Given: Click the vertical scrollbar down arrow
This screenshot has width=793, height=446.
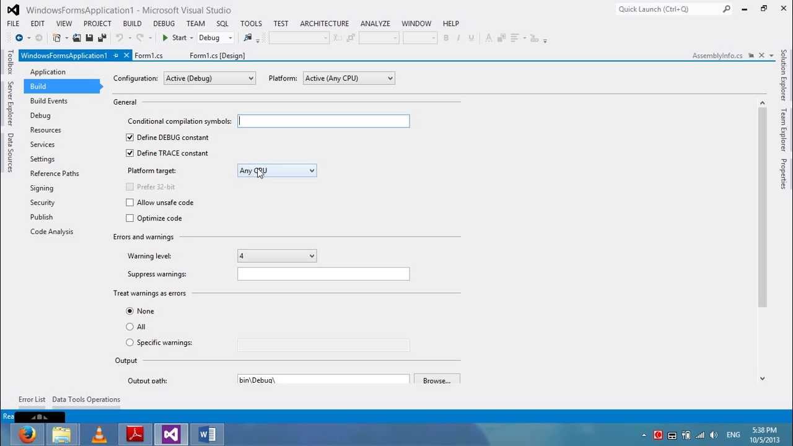Looking at the screenshot, I should tap(762, 378).
